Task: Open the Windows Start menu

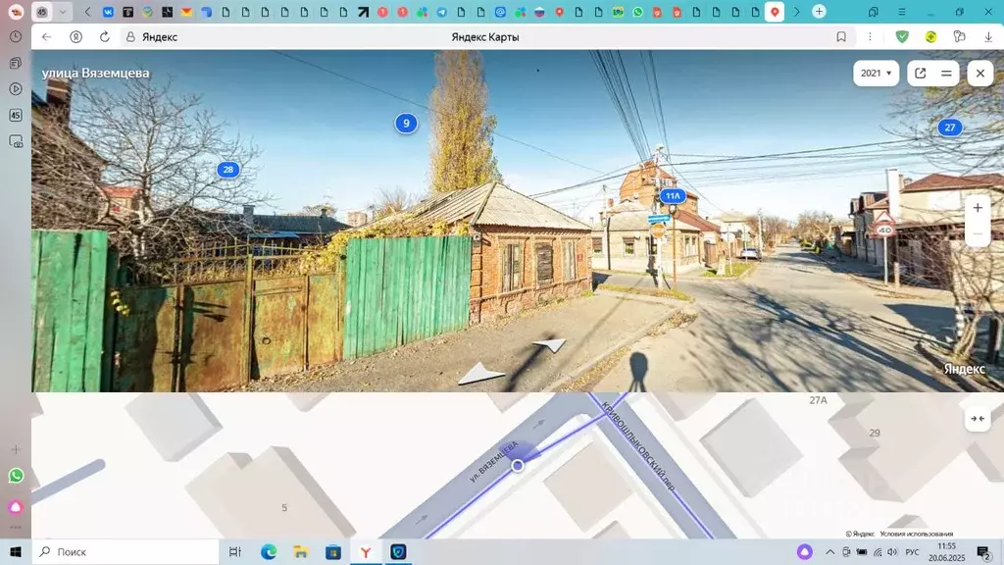Action: [x=16, y=551]
